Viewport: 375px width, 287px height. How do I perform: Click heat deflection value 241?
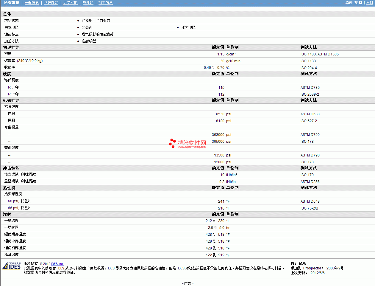pyautogui.click(x=221, y=201)
